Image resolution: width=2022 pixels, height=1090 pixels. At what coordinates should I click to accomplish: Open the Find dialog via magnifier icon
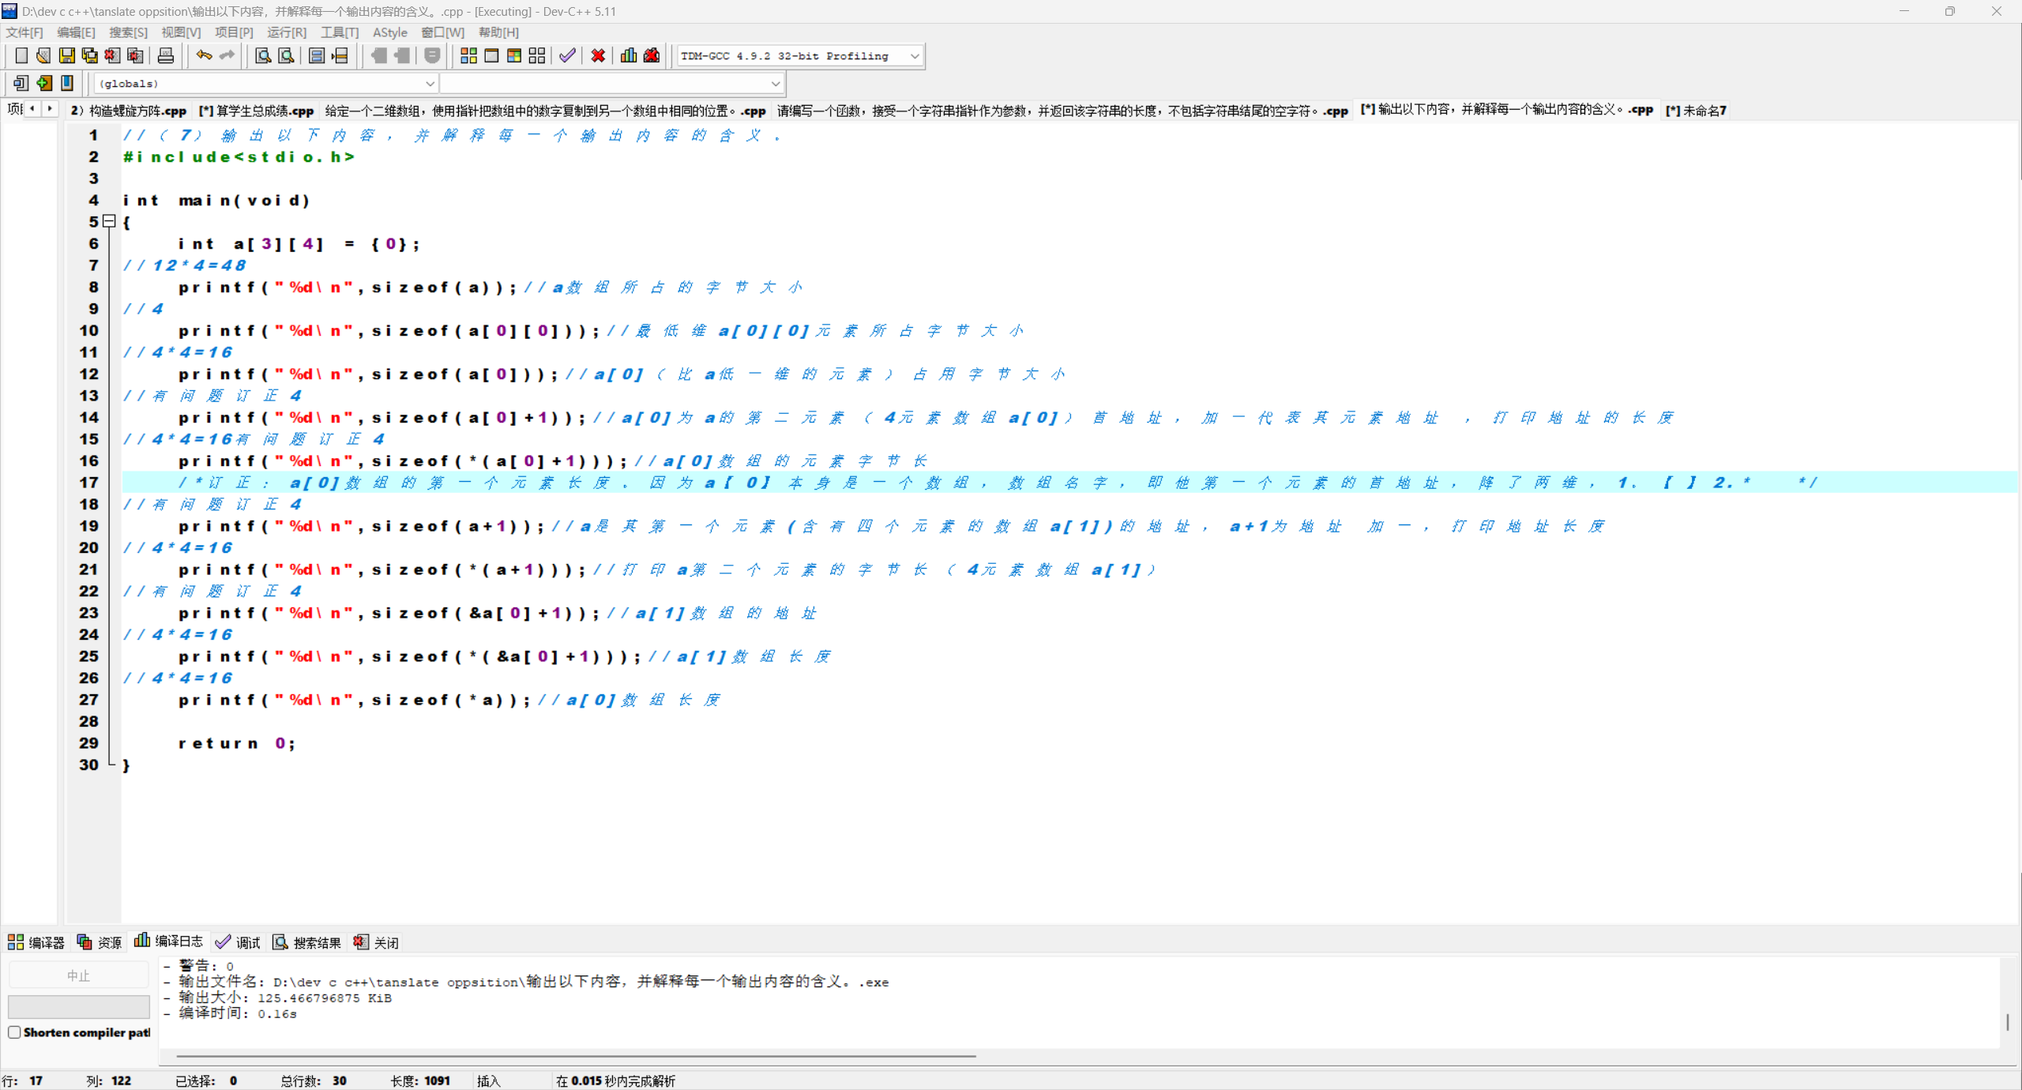coord(262,55)
